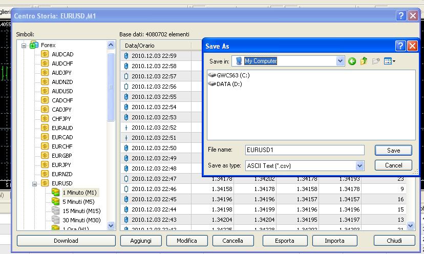This screenshot has height=254, width=424.
Task: Select the DATA (D:) drive
Action: pos(225,84)
